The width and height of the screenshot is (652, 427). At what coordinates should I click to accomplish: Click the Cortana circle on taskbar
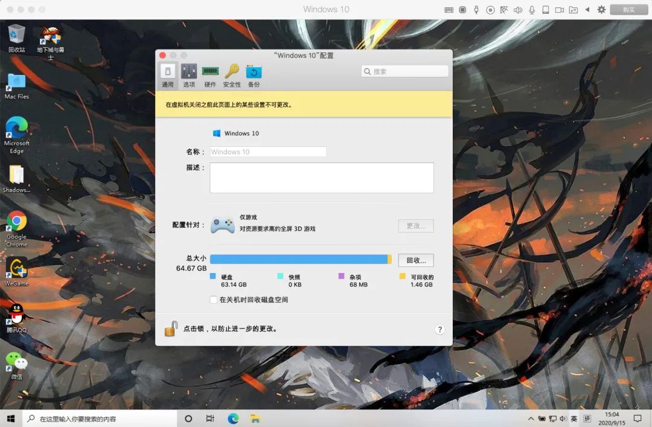tap(188, 419)
